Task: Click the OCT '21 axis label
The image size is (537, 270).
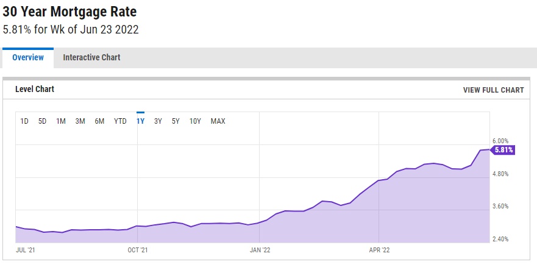Action: coord(138,249)
